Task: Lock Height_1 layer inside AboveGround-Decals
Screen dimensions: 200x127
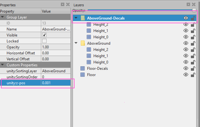Action: pos(193,31)
